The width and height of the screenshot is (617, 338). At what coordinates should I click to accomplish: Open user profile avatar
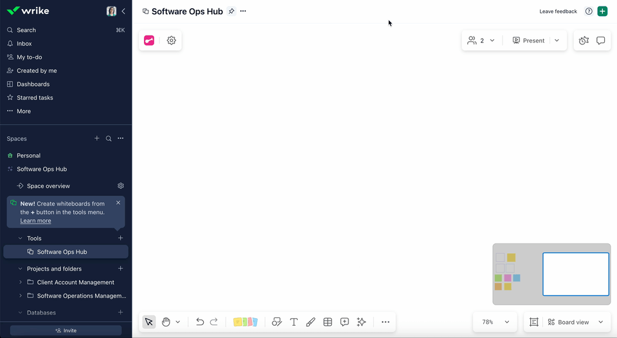[111, 11]
